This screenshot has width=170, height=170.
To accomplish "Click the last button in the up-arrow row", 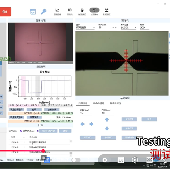I will point(149,119).
